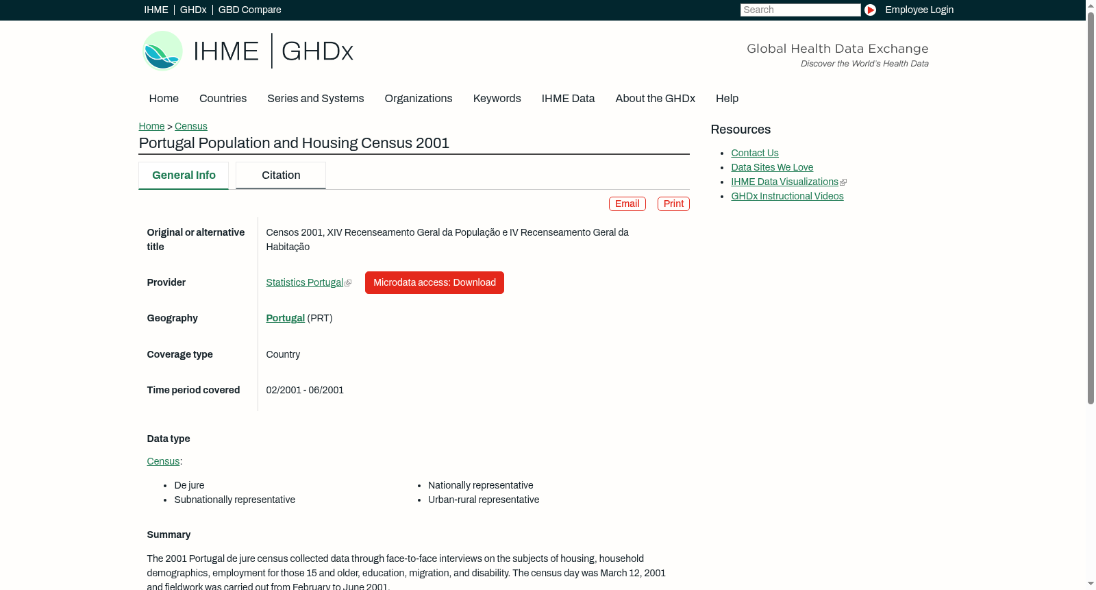Open the Portugal geography link
1096x590 pixels.
[286, 318]
